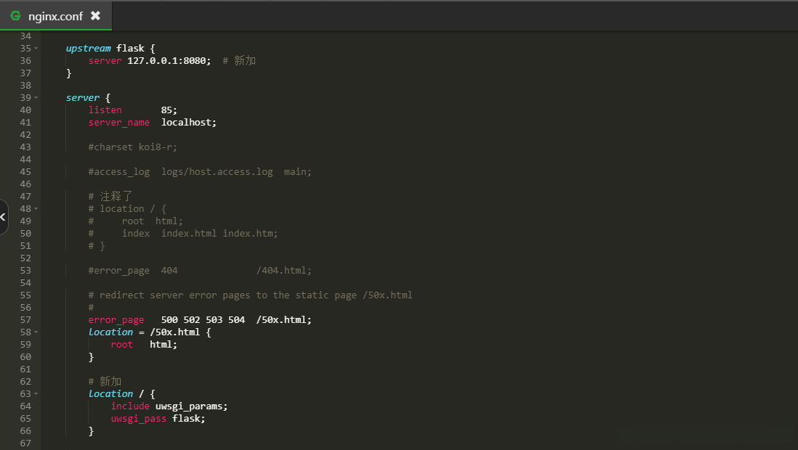The width and height of the screenshot is (798, 450).
Task: Click the upstream keyword on line 35
Action: [x=88, y=48]
